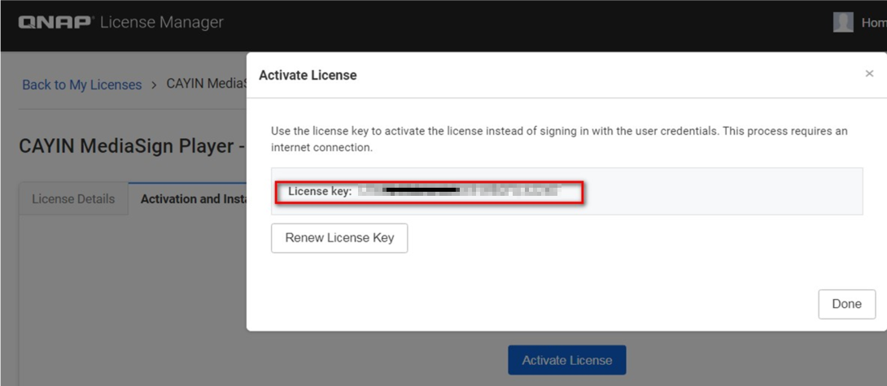Click the Activate License dialog title
This screenshot has height=386, width=887.
(308, 76)
